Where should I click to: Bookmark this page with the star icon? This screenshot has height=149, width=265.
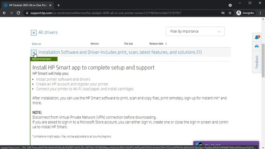(x=230, y=13)
